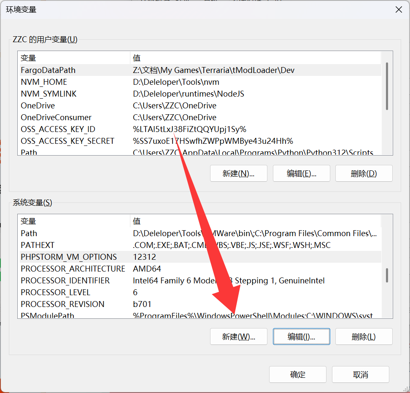The image size is (410, 393).
Task: Click the .COM;.EXE;.BAT PATHEXT value
Action: (232, 245)
